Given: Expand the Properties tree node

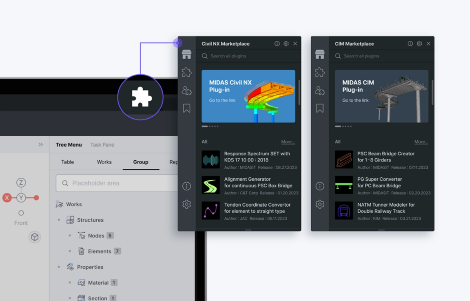Looking at the screenshot, I should 59,267.
